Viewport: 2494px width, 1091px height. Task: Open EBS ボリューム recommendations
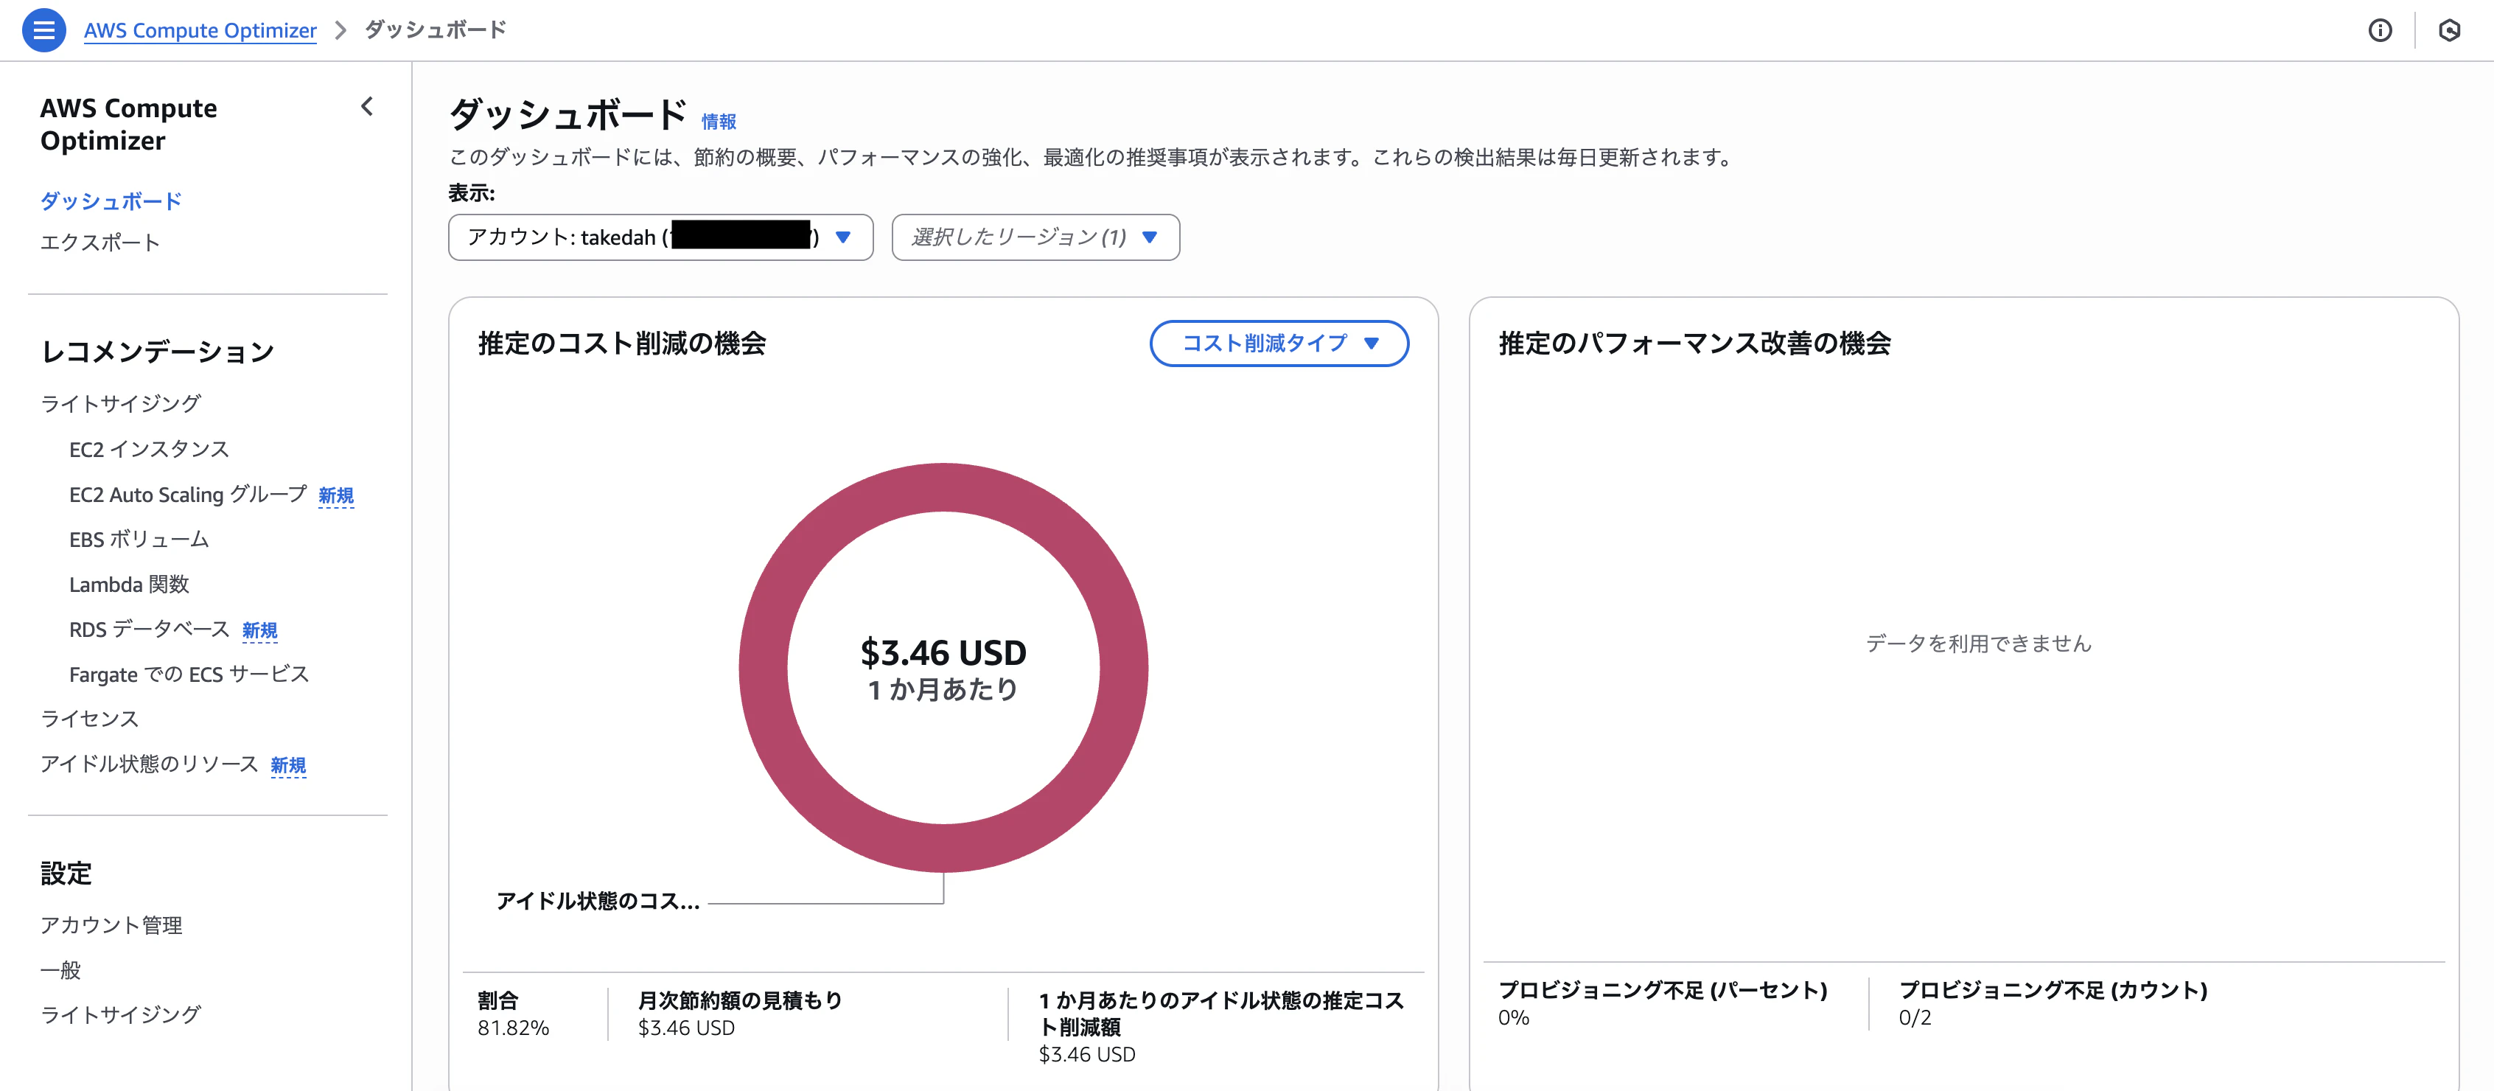click(139, 539)
